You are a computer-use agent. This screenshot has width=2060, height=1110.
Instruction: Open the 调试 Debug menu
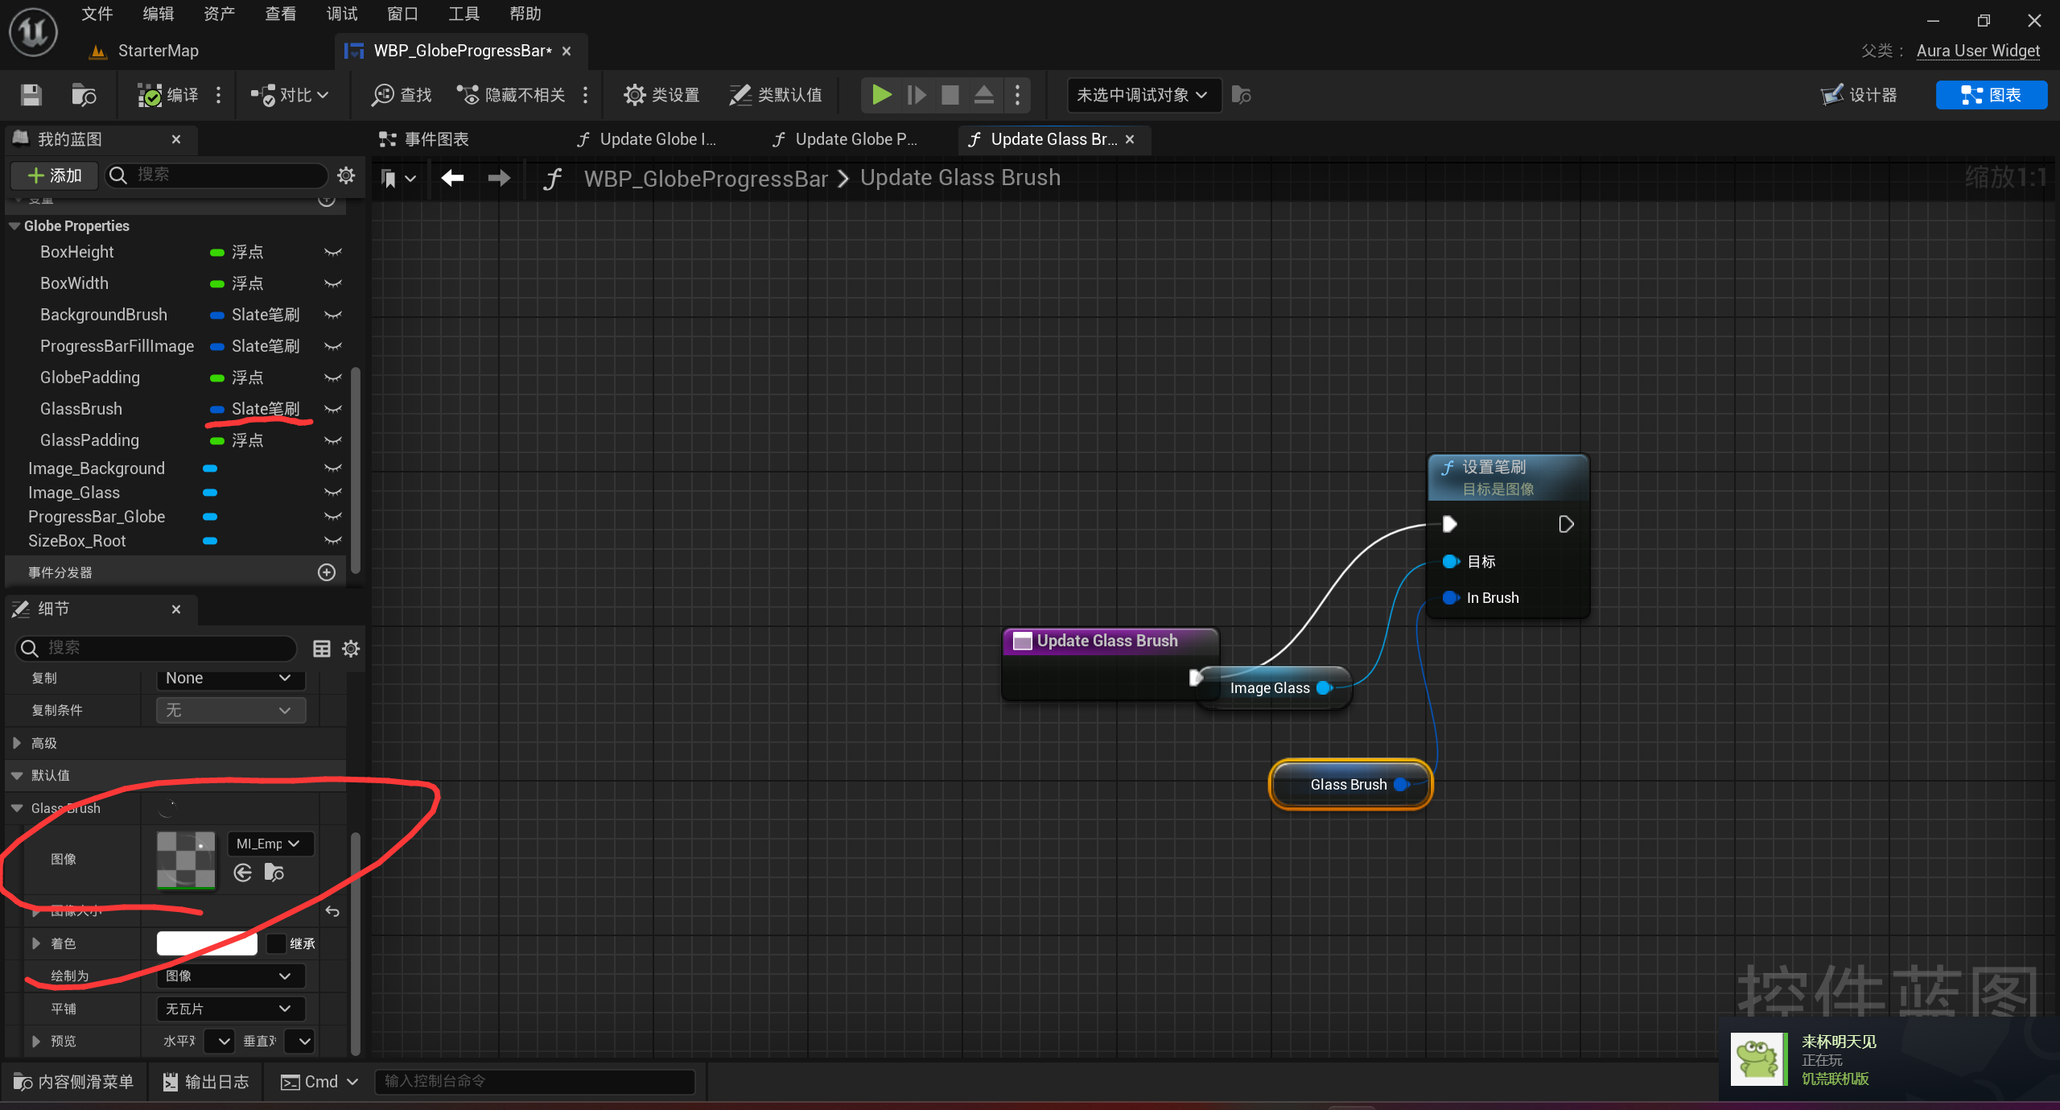tap(342, 14)
